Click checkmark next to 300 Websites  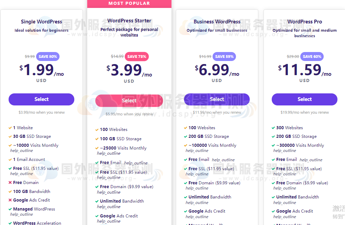pyautogui.click(x=273, y=128)
